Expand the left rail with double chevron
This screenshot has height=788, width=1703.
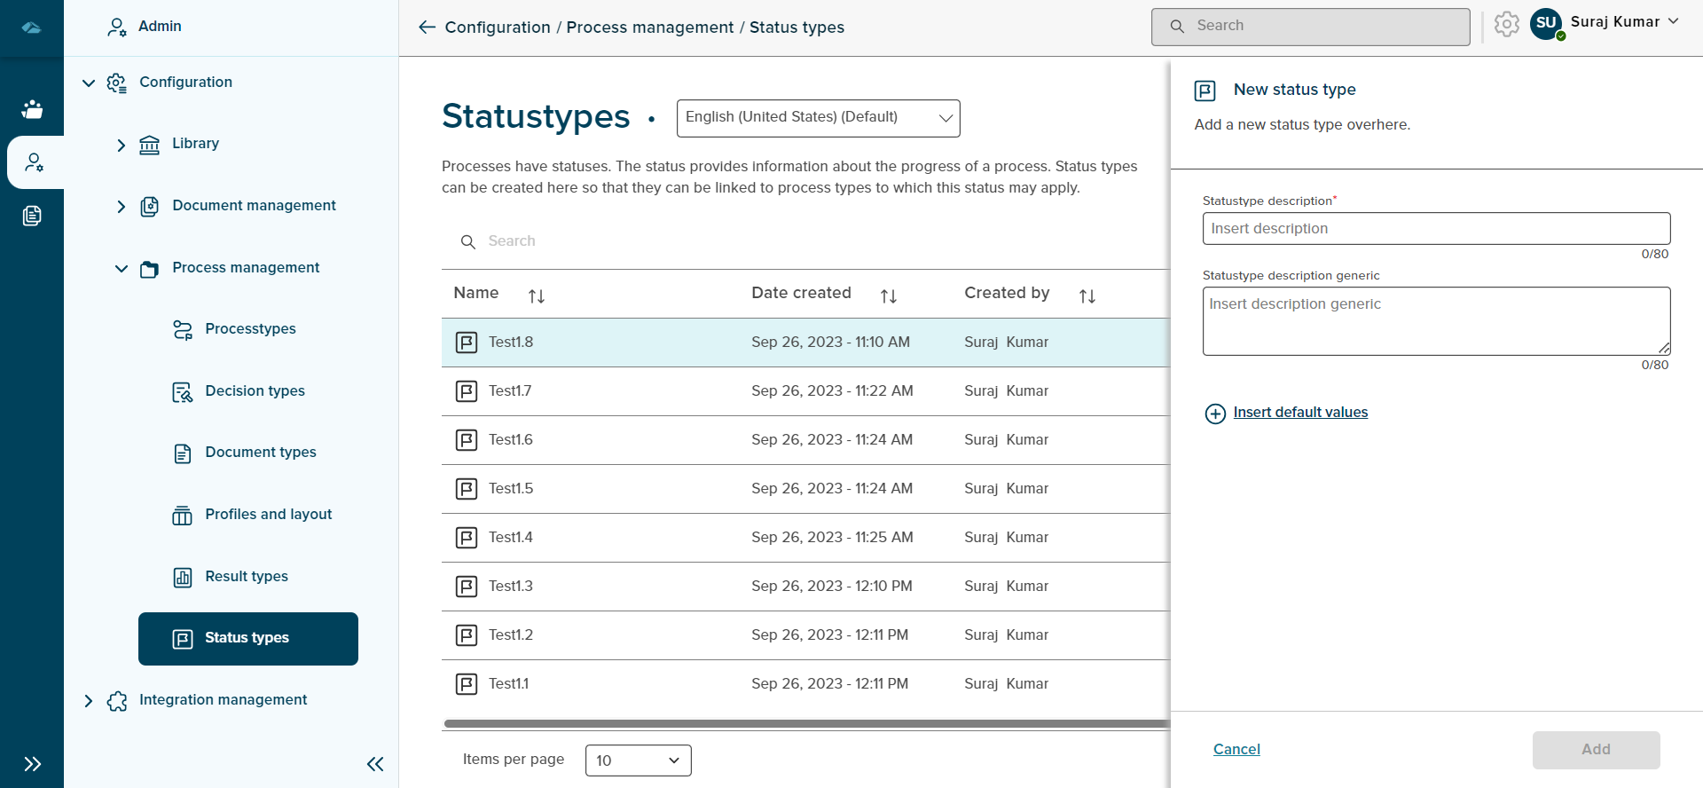tap(32, 764)
